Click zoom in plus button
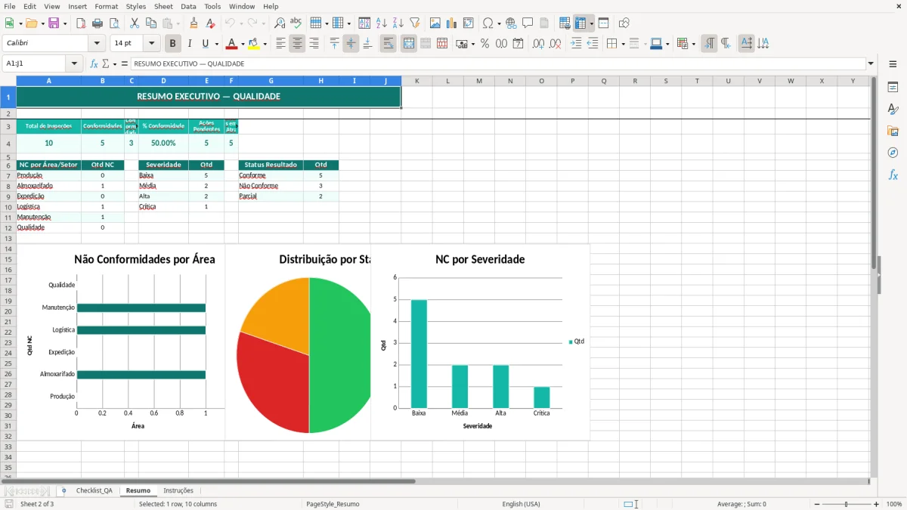This screenshot has height=510, width=907. coord(877,504)
